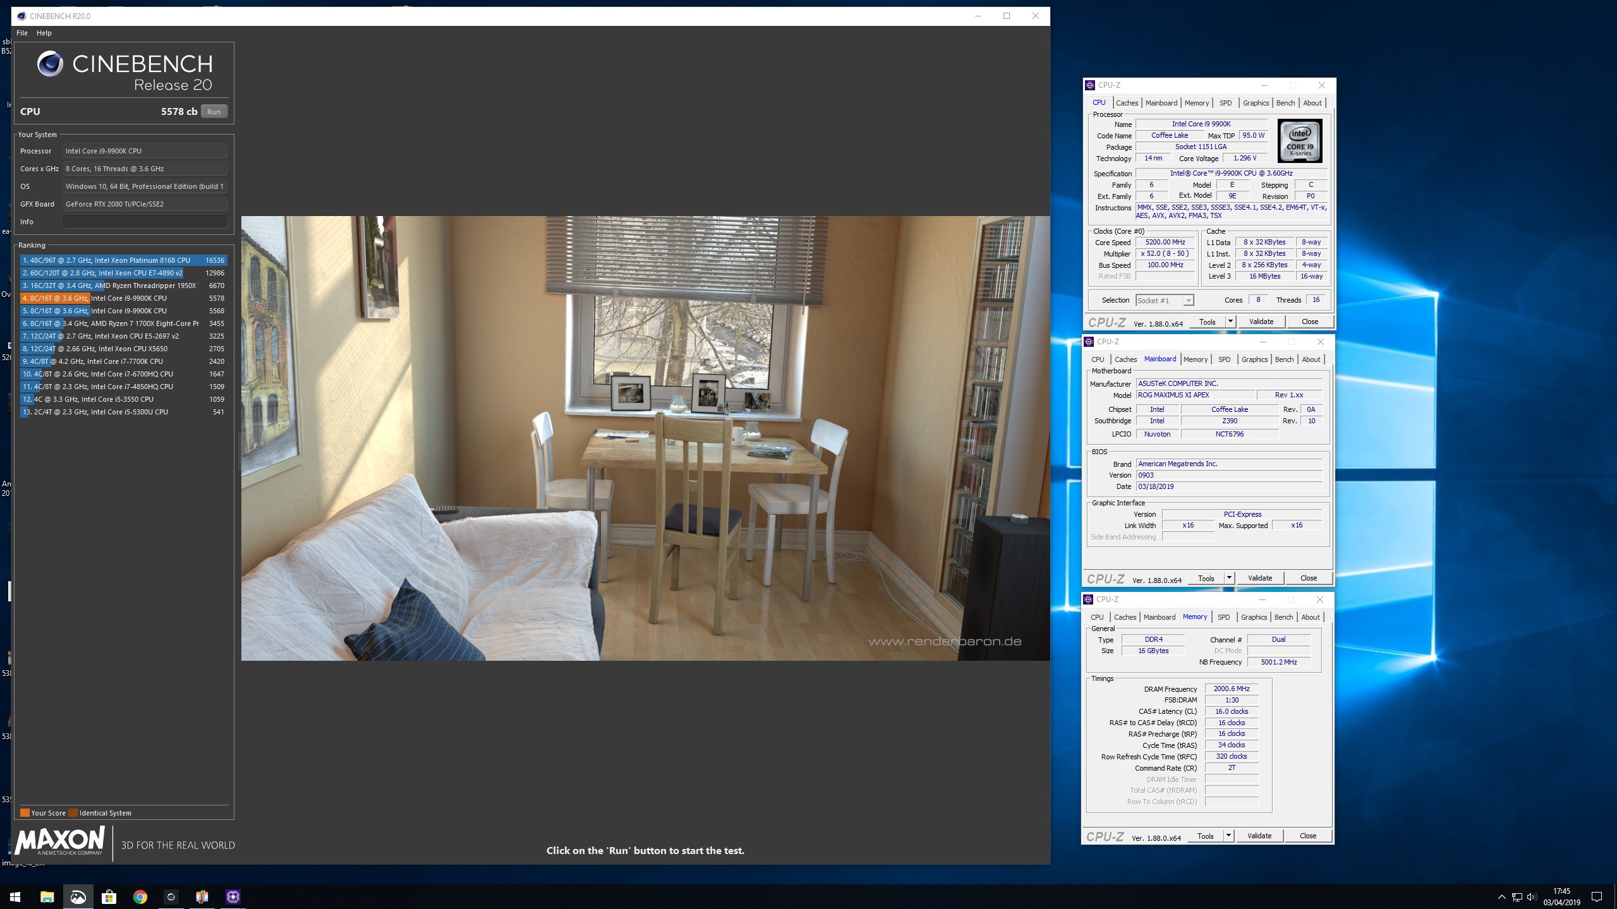Click Core Speed value 5200.00 MHz
Screen dimensions: 1617x909
point(1165,243)
